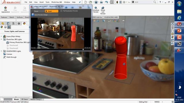Select the Directional1 light
Screen dimensions: 184x103
(x=12, y=45)
